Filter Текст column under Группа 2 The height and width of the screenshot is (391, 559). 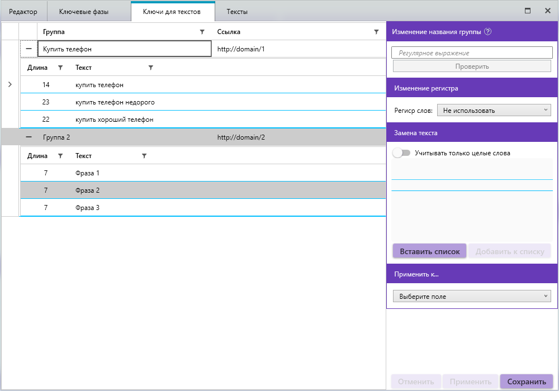tap(144, 156)
